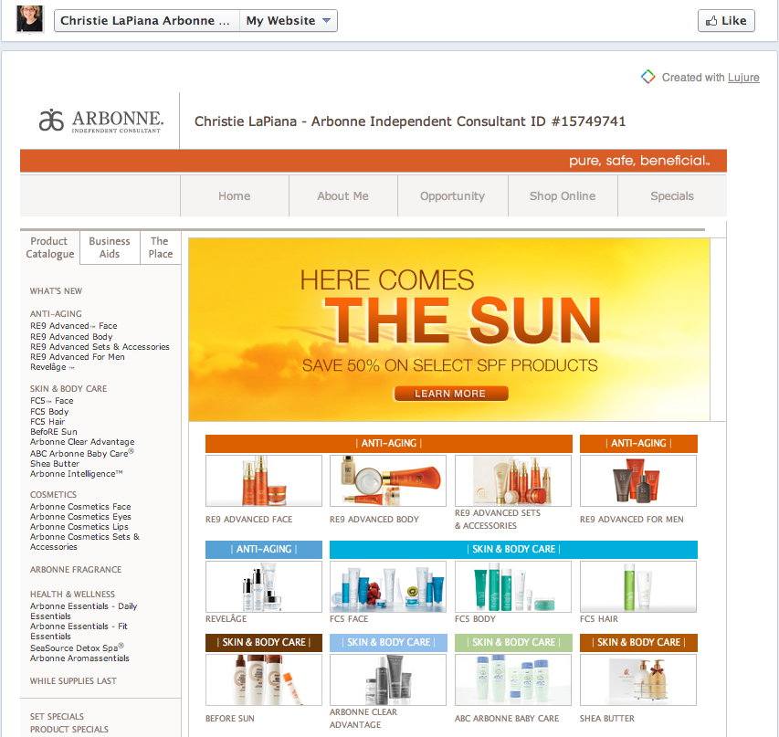Open Arbonne Fragrance sidebar link
This screenshot has height=737, width=779.
[76, 570]
